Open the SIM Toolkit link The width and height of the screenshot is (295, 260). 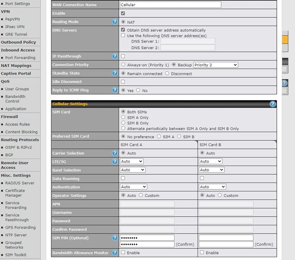16,255
